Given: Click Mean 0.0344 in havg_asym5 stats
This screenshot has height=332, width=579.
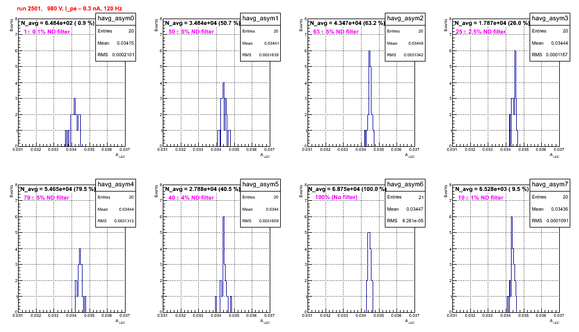Looking at the screenshot, I should pyautogui.click(x=260, y=209).
